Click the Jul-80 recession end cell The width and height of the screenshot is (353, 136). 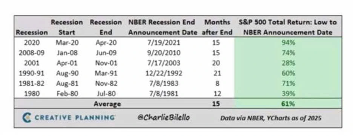[106, 94]
